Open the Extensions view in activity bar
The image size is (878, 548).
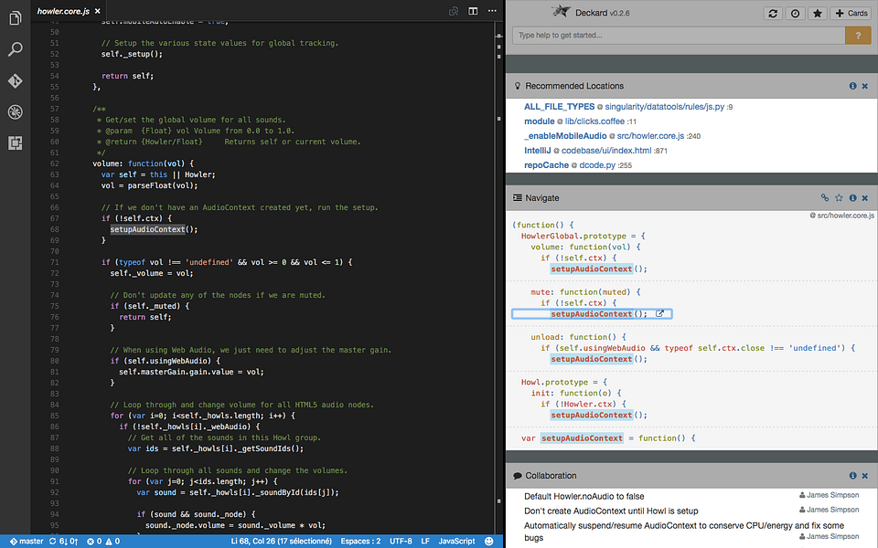click(15, 142)
